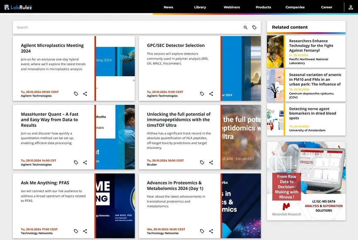Screen dimensions: 358x240
Task: Click the 'Related content' heading
Action: coord(290,27)
